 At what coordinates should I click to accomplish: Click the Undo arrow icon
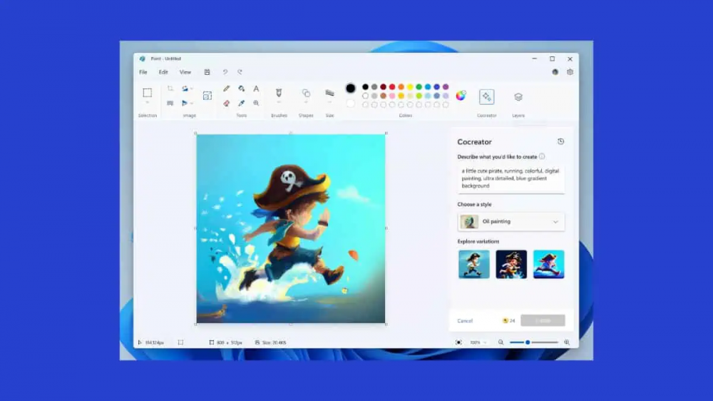[225, 72]
